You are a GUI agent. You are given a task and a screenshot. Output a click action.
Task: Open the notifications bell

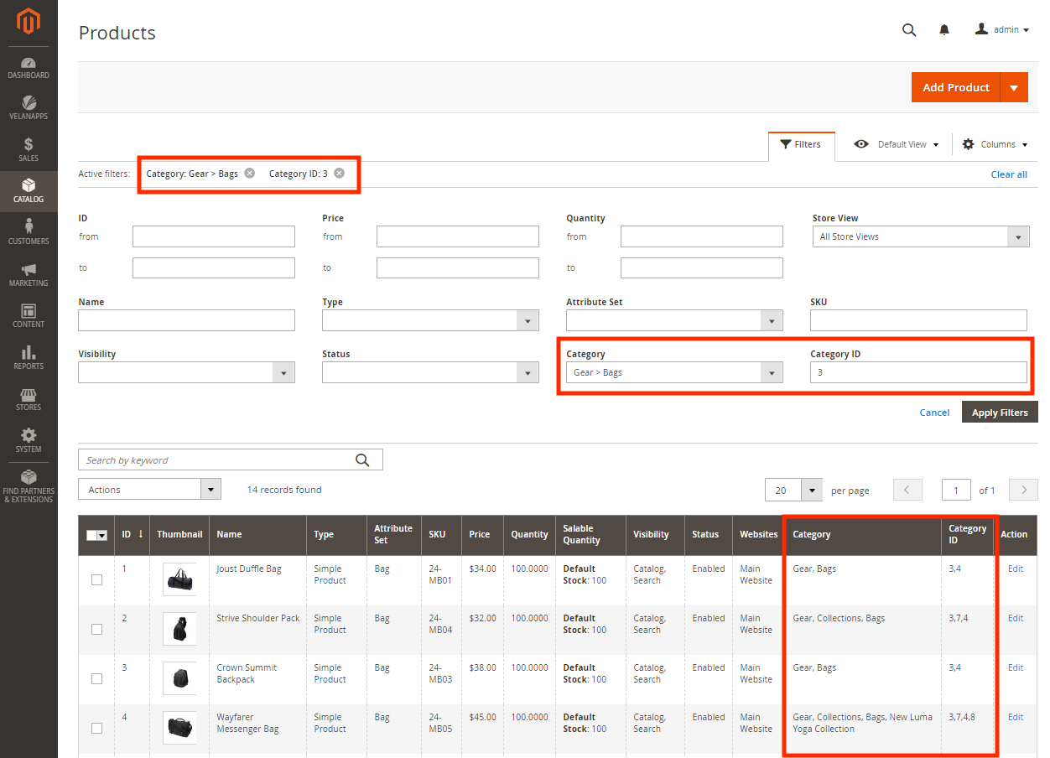coord(944,29)
